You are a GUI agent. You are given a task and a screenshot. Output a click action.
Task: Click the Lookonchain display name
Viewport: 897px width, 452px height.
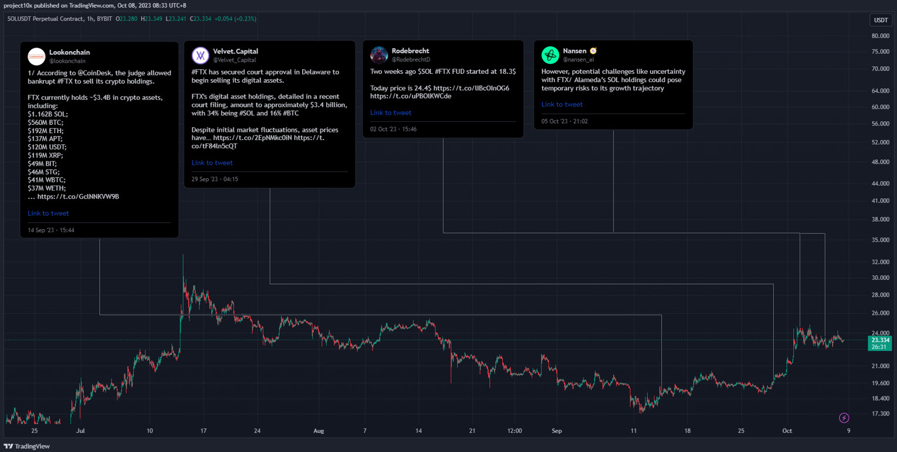coord(69,52)
